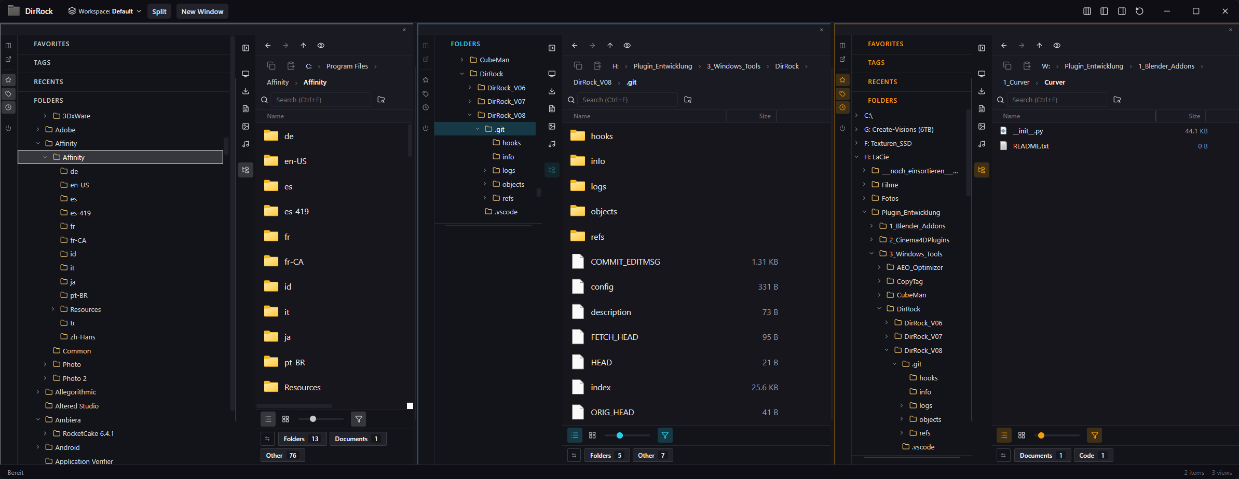
Task: Click the new folder icon beside the middle search box
Action: pyautogui.click(x=688, y=100)
